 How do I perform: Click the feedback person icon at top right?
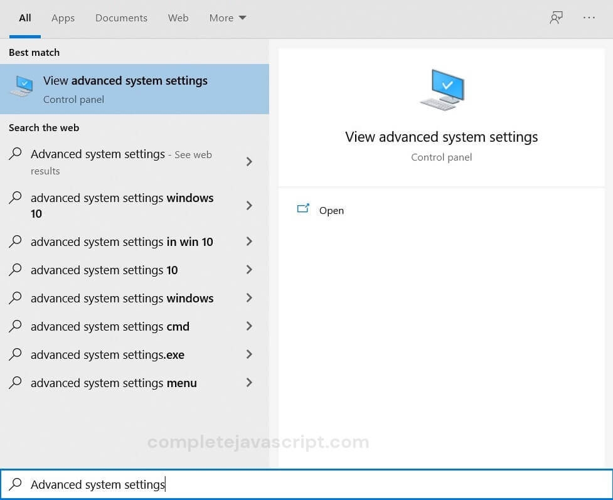[556, 18]
